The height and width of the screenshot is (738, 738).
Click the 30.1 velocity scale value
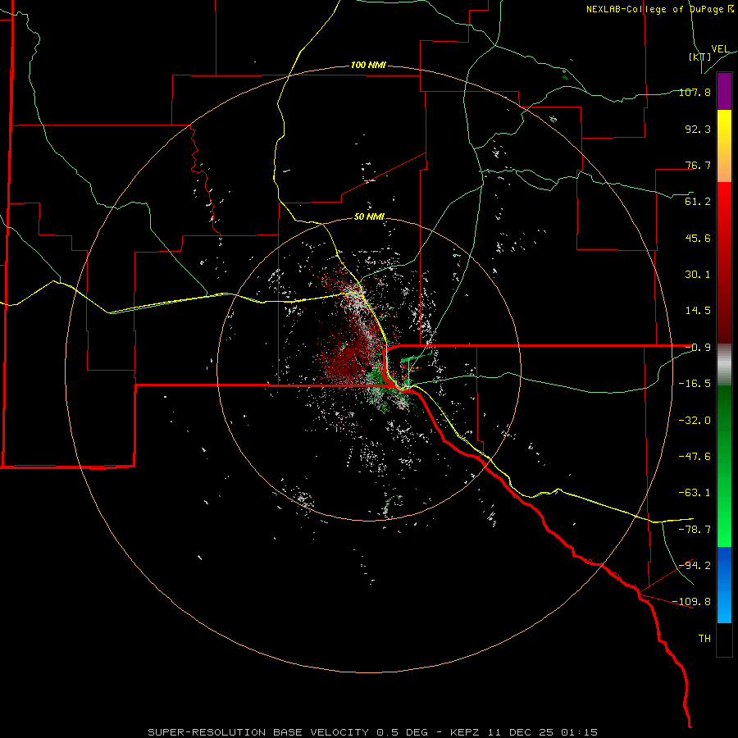(x=698, y=275)
